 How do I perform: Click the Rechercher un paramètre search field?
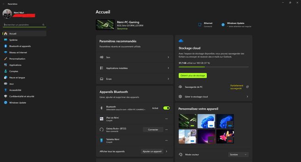(24, 25)
